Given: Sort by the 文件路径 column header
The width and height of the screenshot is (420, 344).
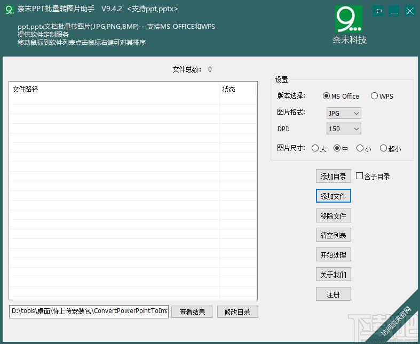Looking at the screenshot, I should point(114,89).
